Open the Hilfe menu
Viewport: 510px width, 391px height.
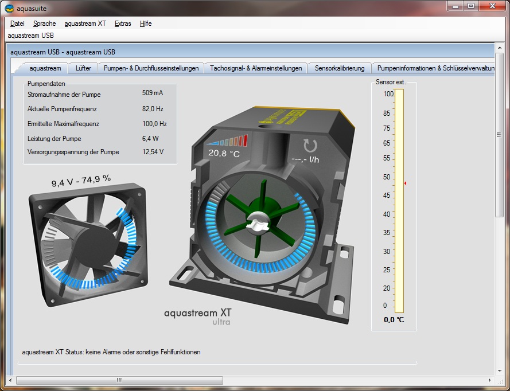point(146,24)
